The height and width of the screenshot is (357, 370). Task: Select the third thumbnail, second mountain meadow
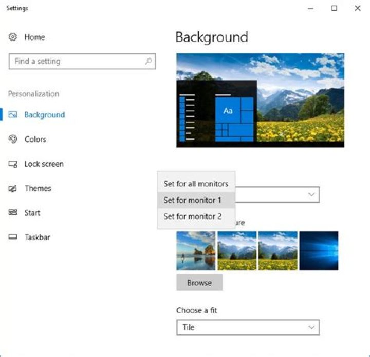[277, 250]
